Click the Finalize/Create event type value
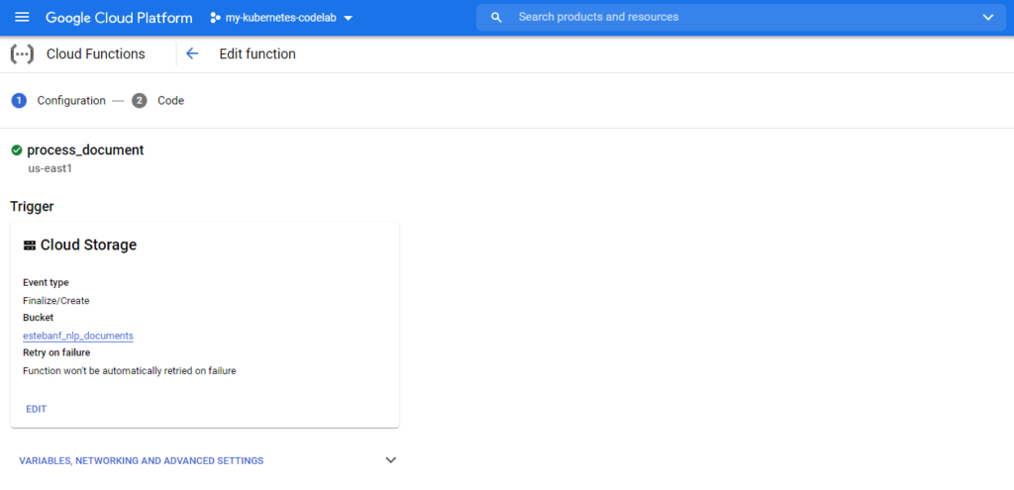1014x490 pixels. pyautogui.click(x=56, y=301)
